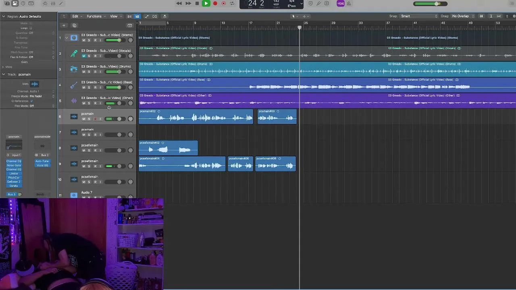Solo the Drums stem track
Image resolution: width=516 pixels, height=290 pixels.
pos(89,72)
